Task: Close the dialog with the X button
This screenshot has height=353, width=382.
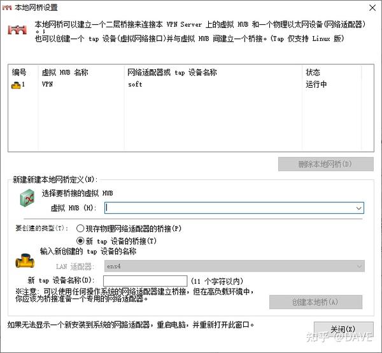Action: pos(372,8)
